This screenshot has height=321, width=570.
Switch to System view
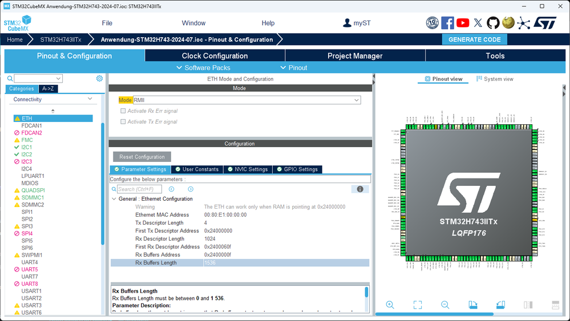[x=495, y=79]
